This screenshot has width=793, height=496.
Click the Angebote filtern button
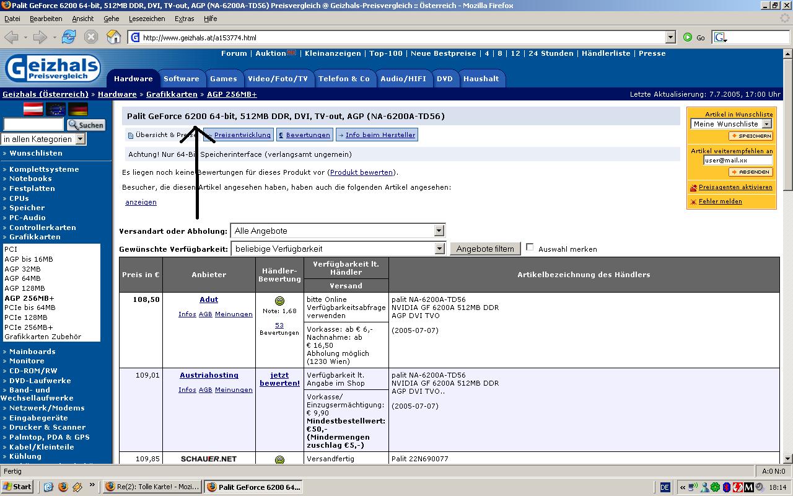pyautogui.click(x=485, y=249)
